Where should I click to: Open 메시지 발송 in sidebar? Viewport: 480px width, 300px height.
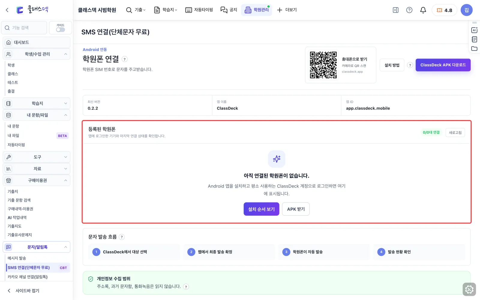[17, 258]
